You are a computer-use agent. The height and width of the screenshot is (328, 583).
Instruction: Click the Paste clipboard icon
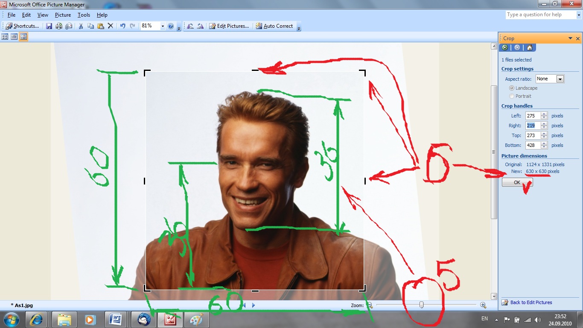[x=101, y=26]
